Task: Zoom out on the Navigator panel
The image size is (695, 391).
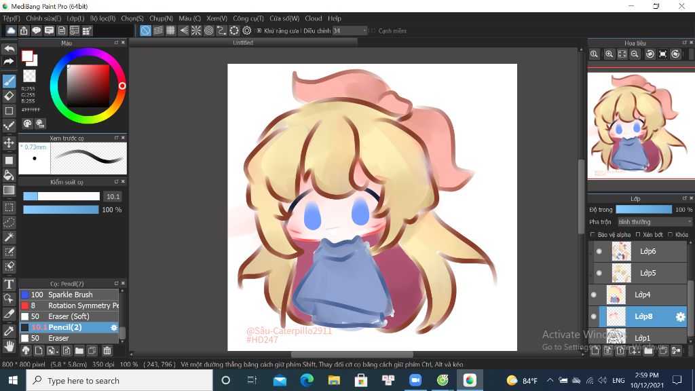Action: (x=635, y=54)
